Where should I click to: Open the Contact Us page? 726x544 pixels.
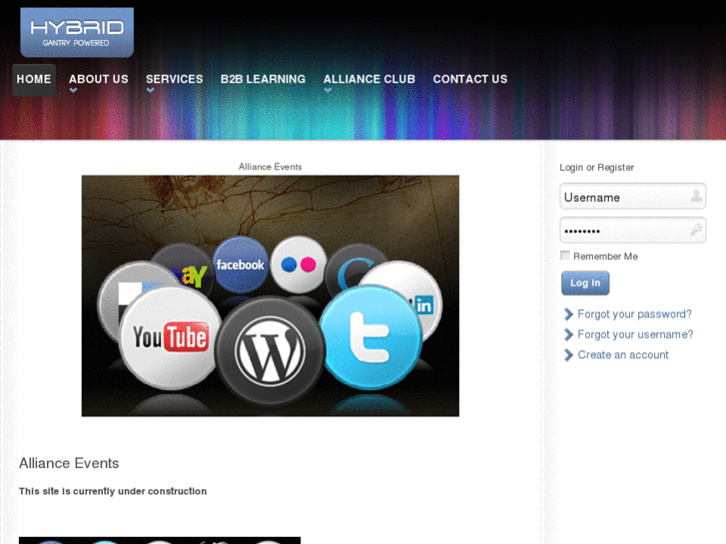coord(470,79)
